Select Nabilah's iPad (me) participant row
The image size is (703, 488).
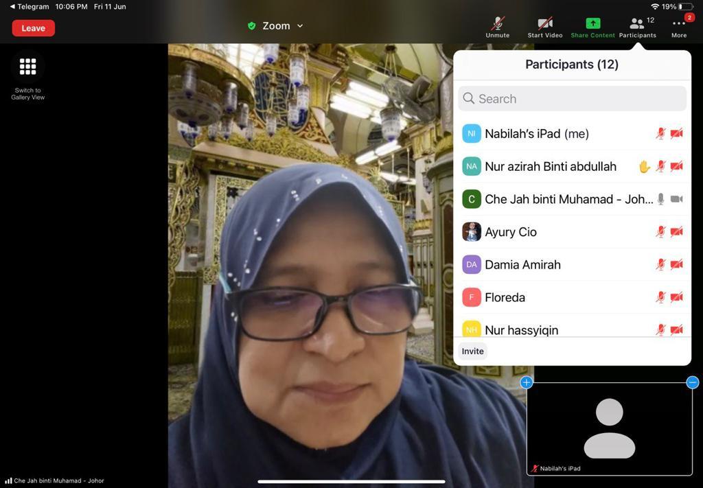tap(537, 134)
